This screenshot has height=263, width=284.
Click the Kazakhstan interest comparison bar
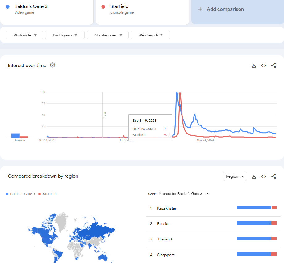(257, 207)
